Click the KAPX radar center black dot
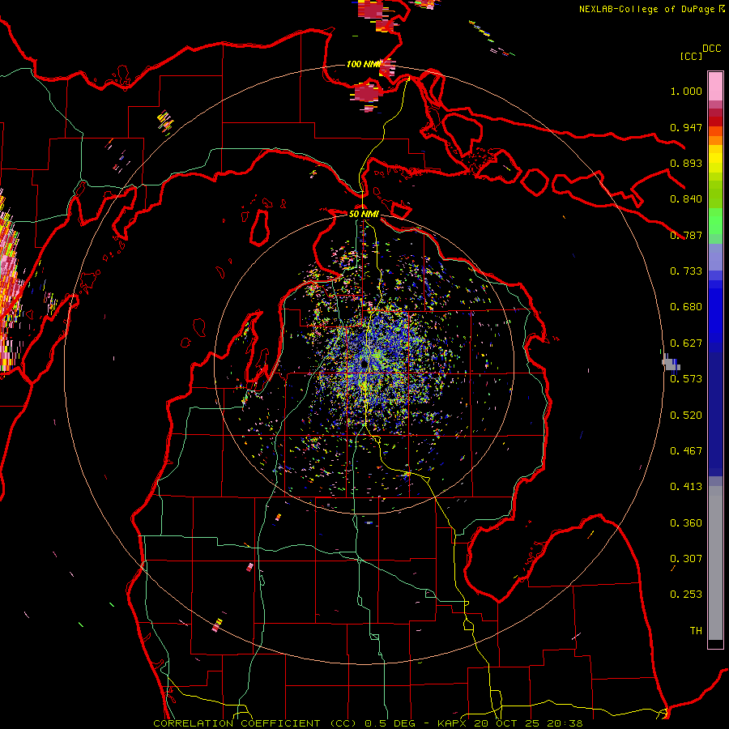The width and height of the screenshot is (729, 729). pos(364,363)
